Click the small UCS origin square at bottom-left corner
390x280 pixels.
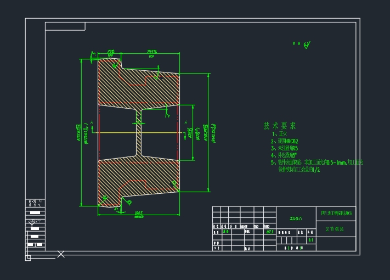tap(28, 258)
